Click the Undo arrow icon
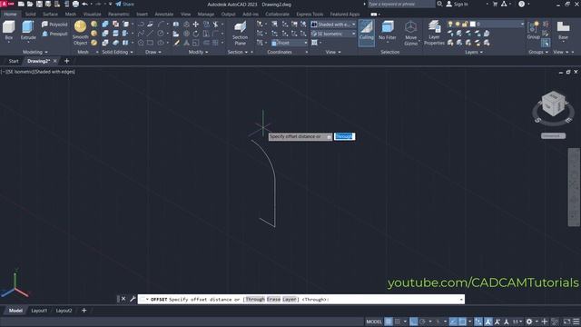The height and width of the screenshot is (327, 581). (x=84, y=4)
